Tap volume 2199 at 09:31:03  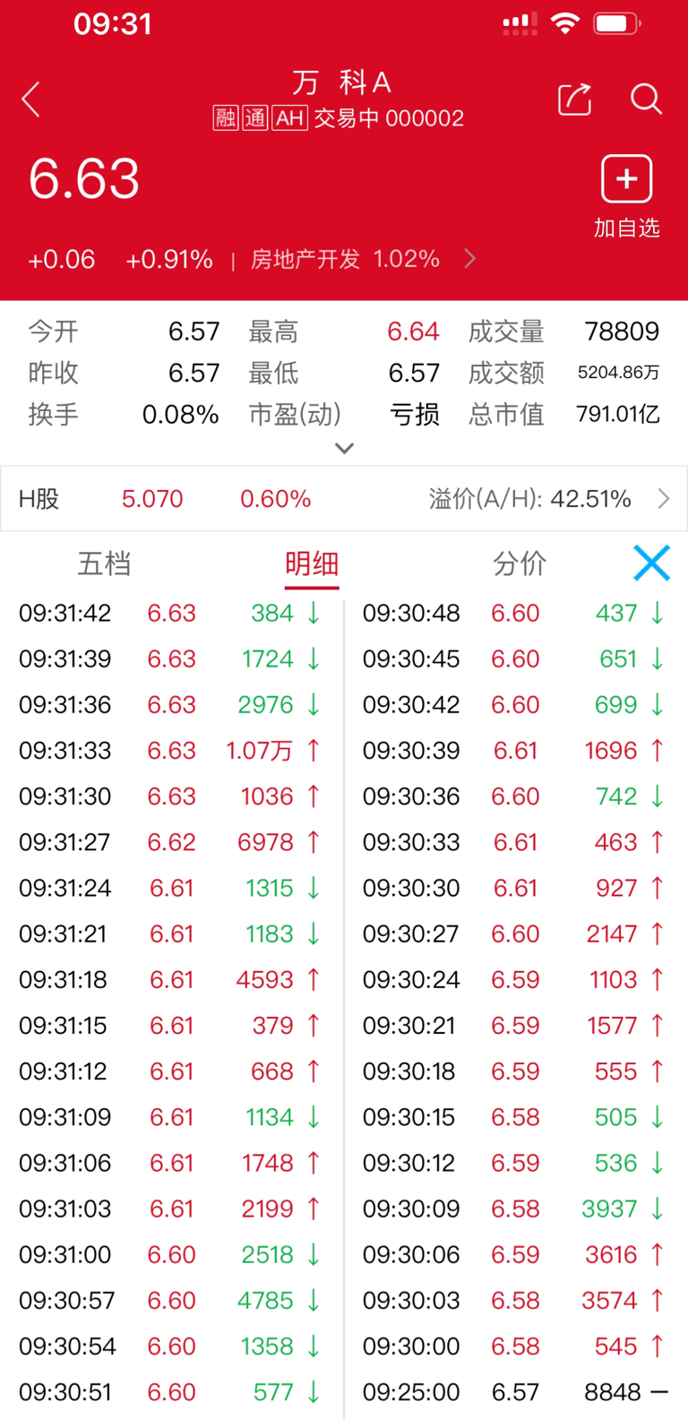point(267,1208)
